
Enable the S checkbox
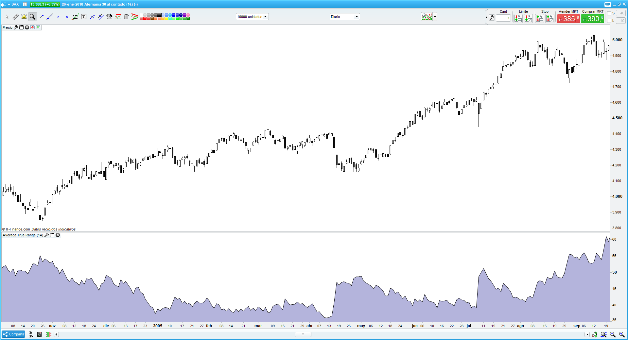pos(609,13)
